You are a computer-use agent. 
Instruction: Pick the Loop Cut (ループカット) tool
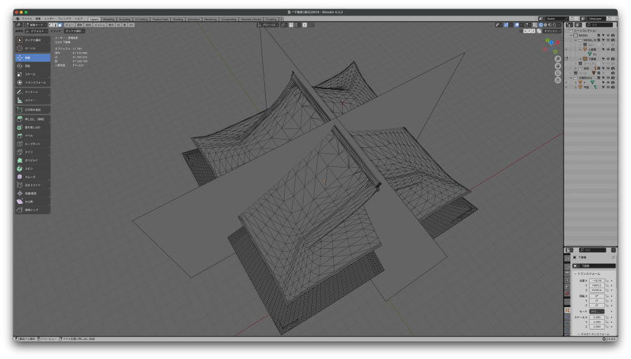(32, 144)
